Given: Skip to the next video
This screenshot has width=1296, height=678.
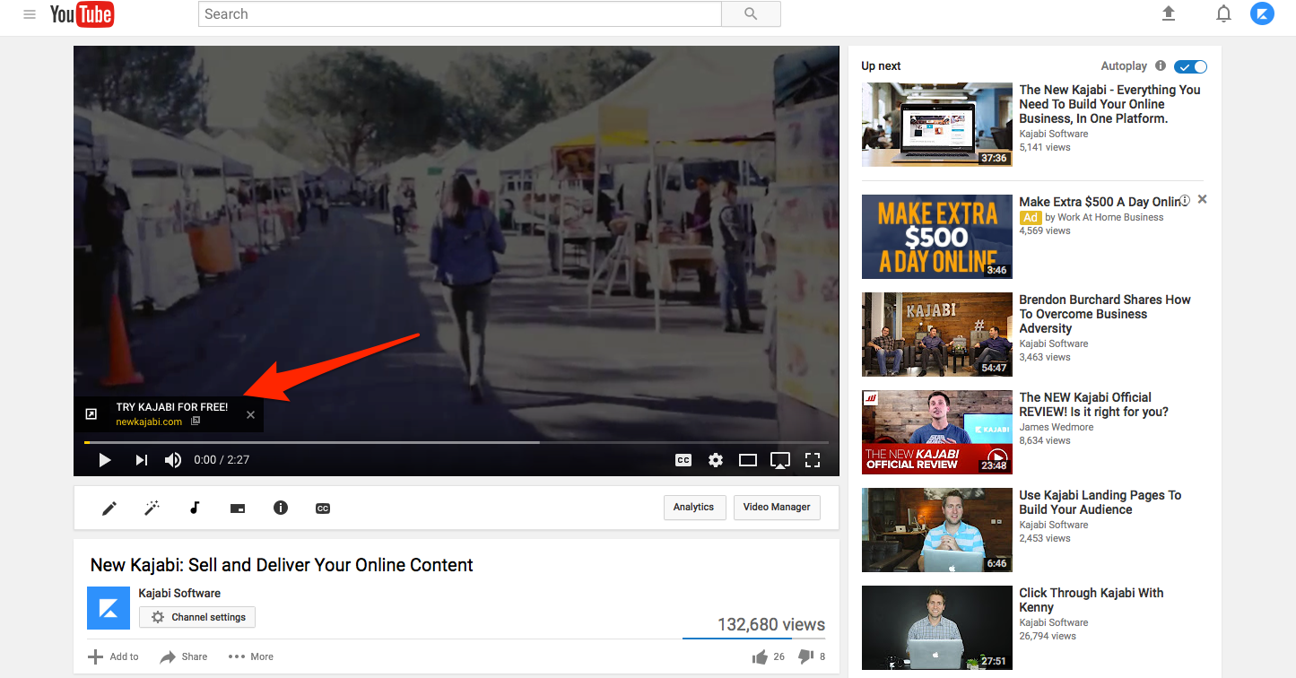Looking at the screenshot, I should (141, 460).
